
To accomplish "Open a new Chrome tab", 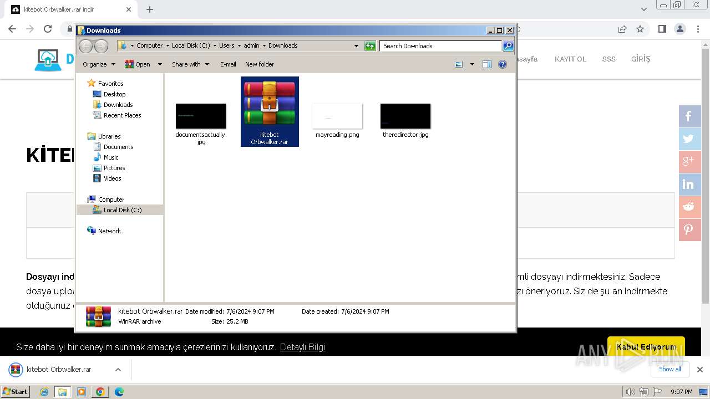I will pyautogui.click(x=150, y=9).
